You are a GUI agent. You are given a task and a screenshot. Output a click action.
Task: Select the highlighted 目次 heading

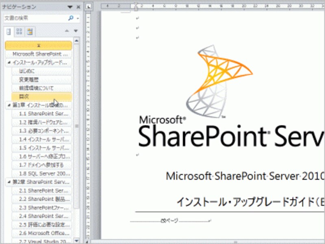point(42,97)
